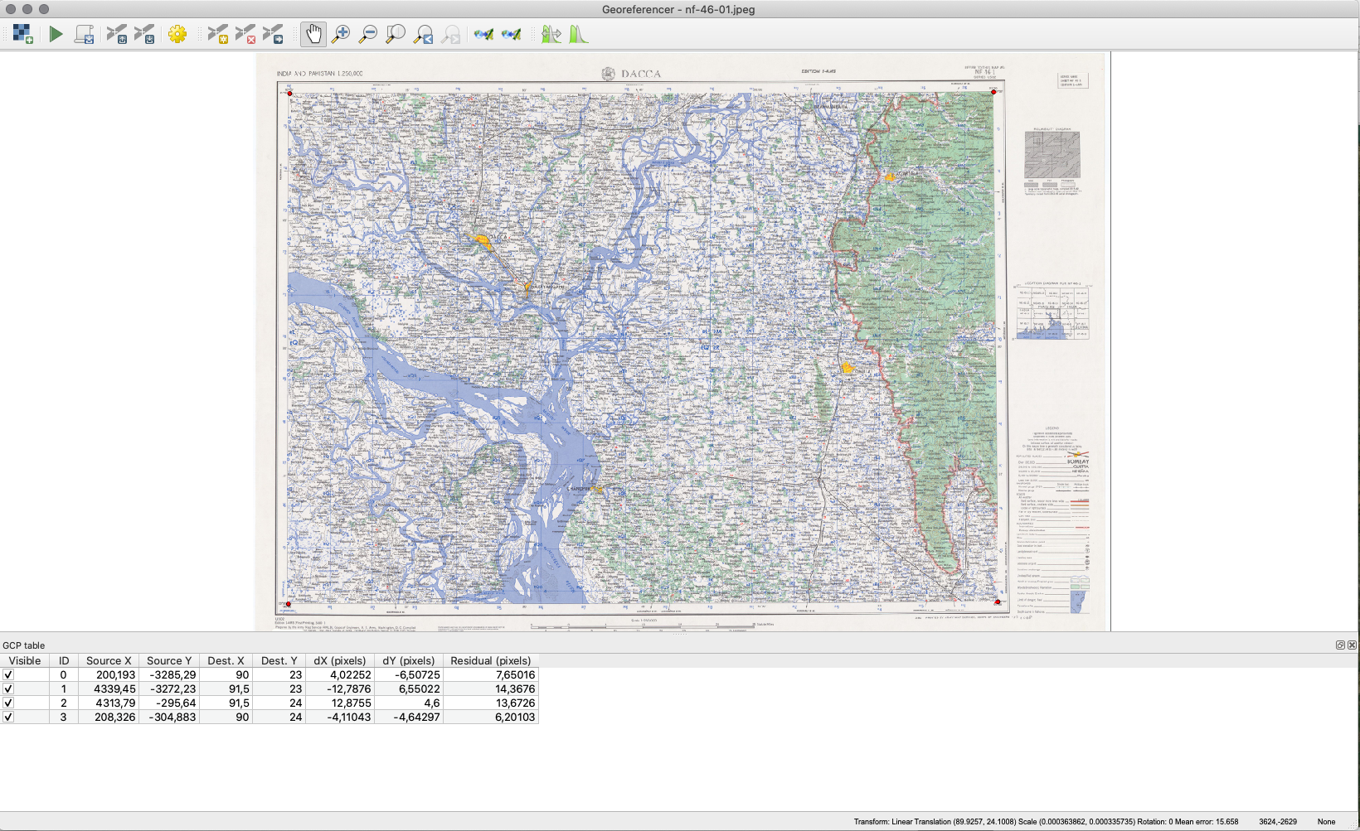
Task: Uncheck visibility for GCP ID 2
Action: 8,703
